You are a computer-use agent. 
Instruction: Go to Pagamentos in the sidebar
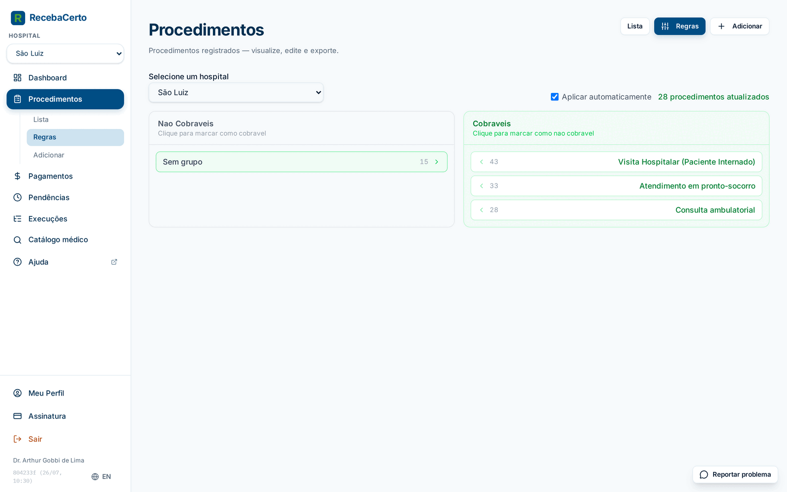[x=65, y=176]
